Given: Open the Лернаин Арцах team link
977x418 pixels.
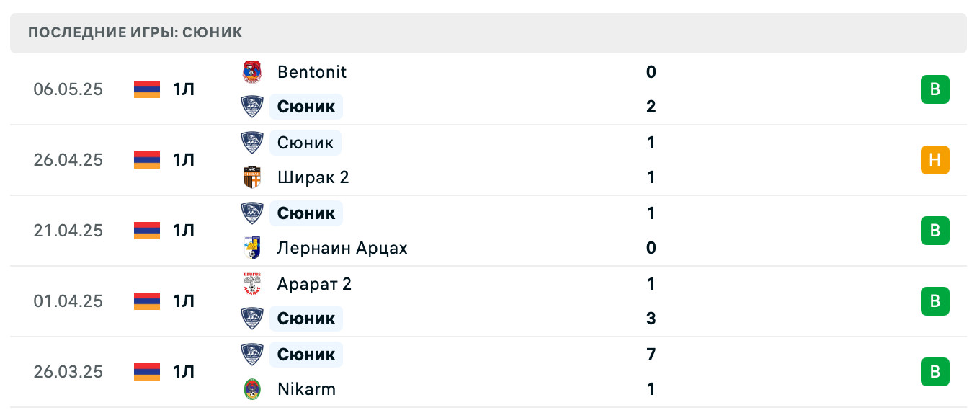Looking at the screenshot, I should (x=342, y=248).
